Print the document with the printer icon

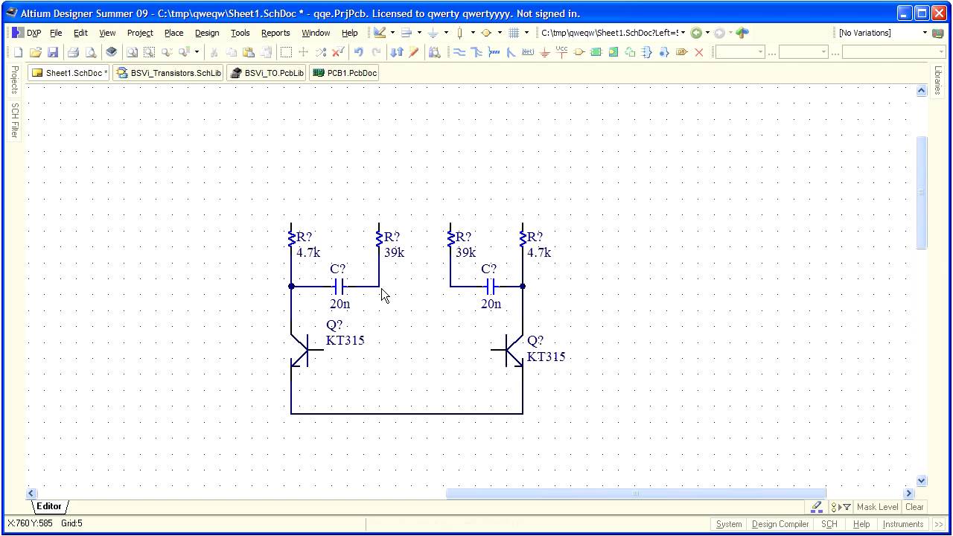[73, 52]
